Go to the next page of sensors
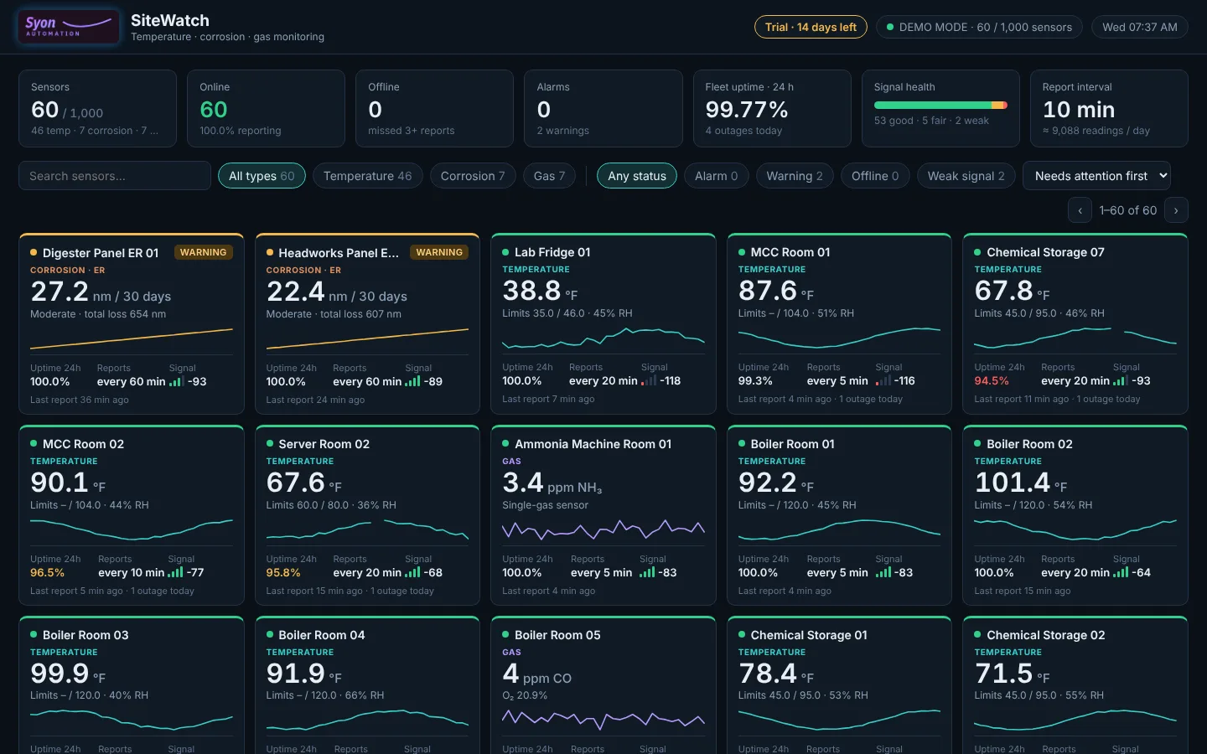The height and width of the screenshot is (754, 1207). pyautogui.click(x=1176, y=210)
